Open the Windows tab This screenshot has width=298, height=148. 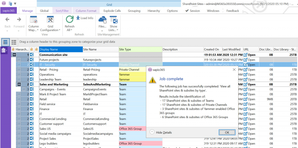tap(213, 11)
